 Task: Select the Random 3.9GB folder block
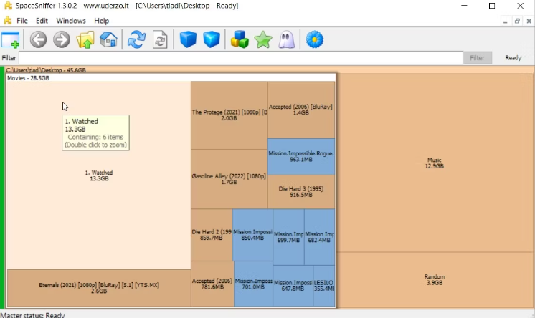(x=435, y=279)
